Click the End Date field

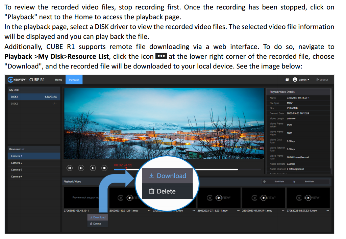point(309,182)
